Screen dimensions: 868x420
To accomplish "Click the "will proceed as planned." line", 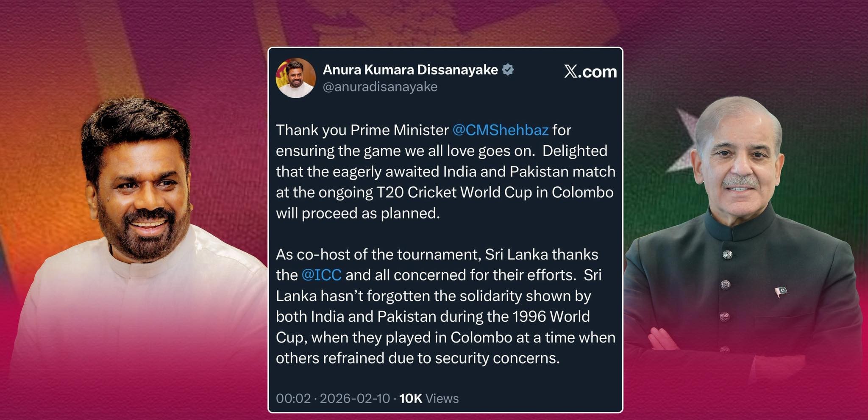I will click(x=358, y=213).
